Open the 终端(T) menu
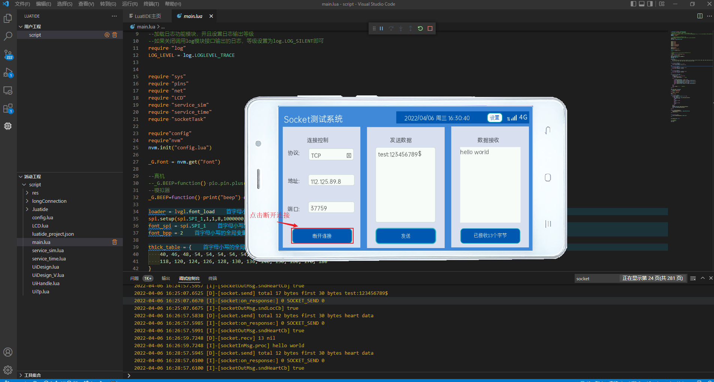This screenshot has height=382, width=714. pyautogui.click(x=151, y=4)
